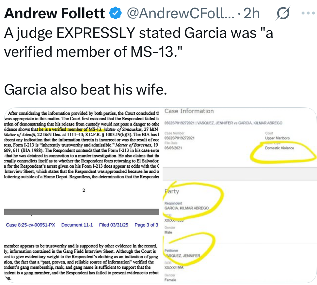The height and width of the screenshot is (285, 317).
Task: Open the three-dot more options menu
Action: point(307,13)
